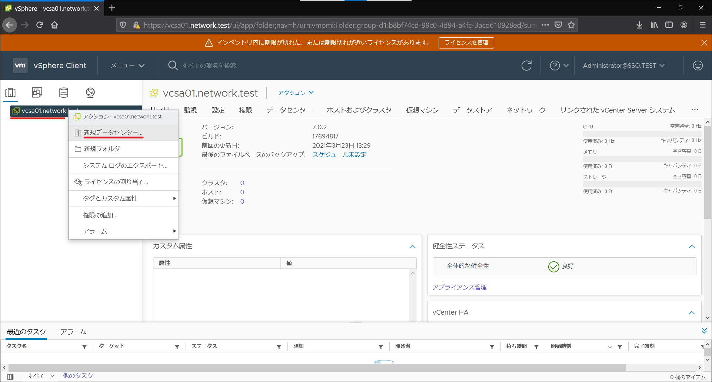Dismiss the orange license warning banner

(x=704, y=43)
